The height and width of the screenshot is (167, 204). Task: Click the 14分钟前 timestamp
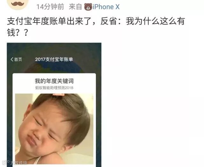[50, 7]
